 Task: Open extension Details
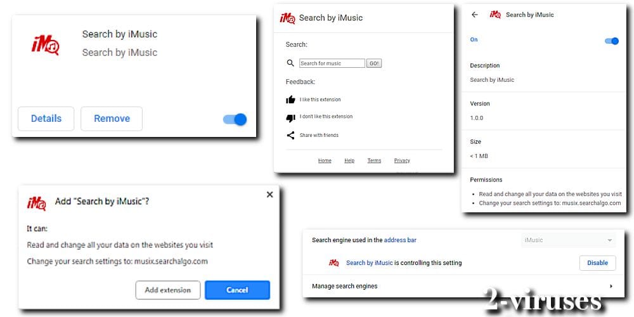click(x=46, y=119)
